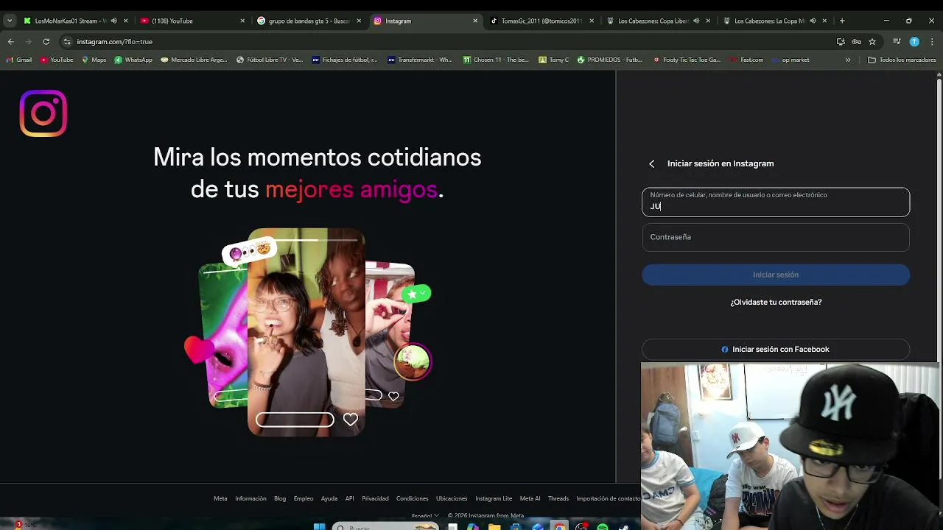The width and height of the screenshot is (943, 530).
Task: Click ¿Olvidaste tu contraseña? link
Action: [x=776, y=302]
